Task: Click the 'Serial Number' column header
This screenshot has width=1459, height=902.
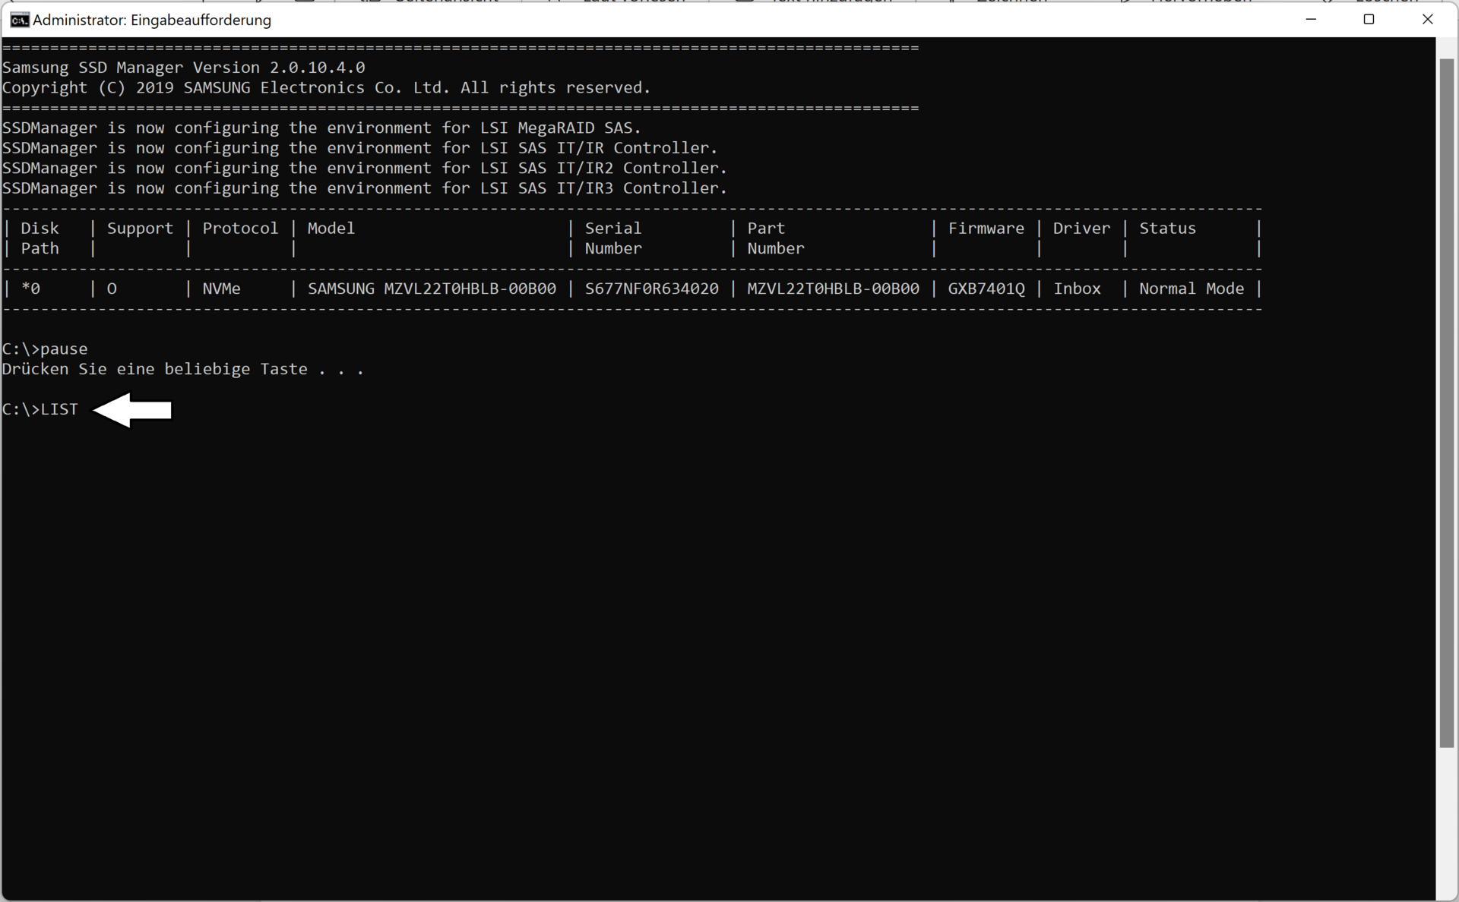Action: (x=613, y=238)
